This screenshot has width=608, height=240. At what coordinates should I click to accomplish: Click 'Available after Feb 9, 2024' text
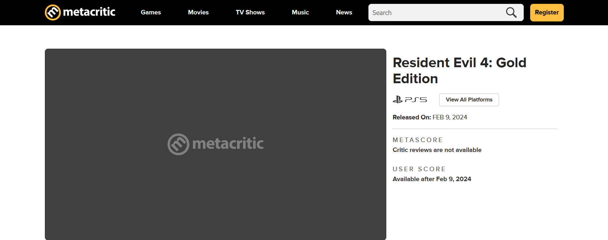tap(432, 179)
